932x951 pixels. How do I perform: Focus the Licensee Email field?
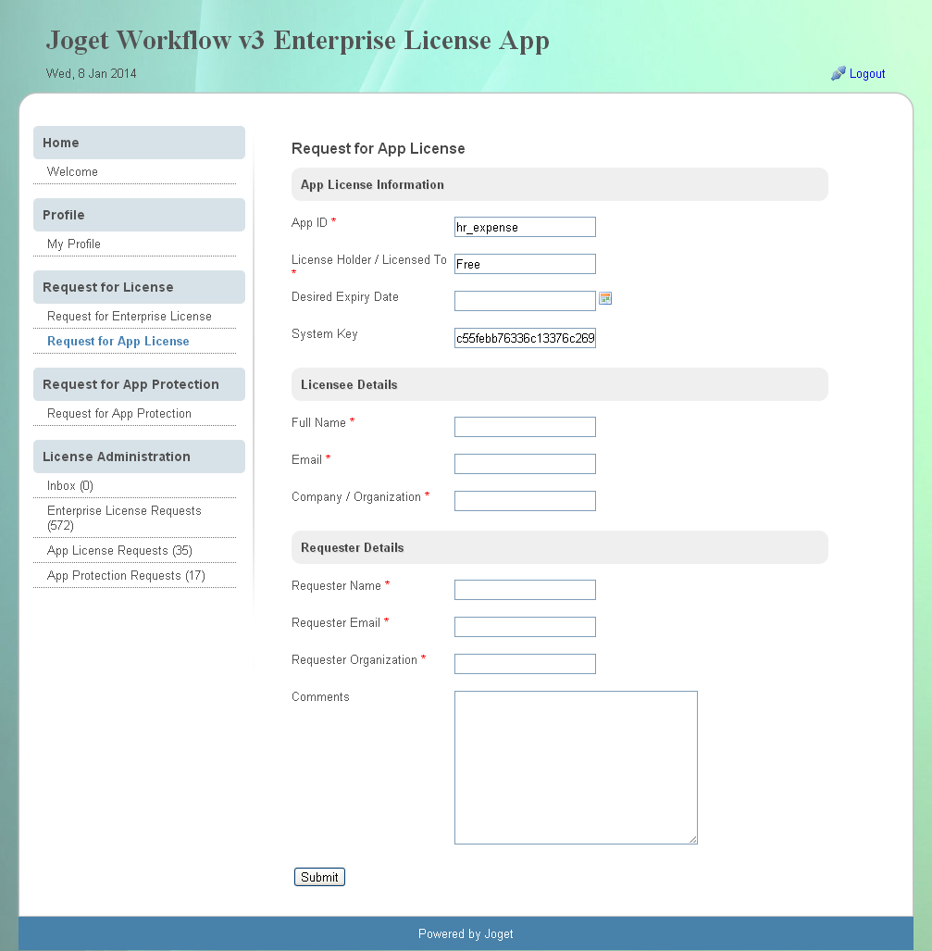[x=525, y=463]
